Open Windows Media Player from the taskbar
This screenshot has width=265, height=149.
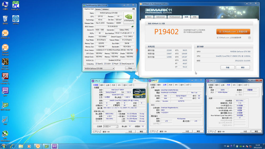pyautogui.click(x=29, y=146)
